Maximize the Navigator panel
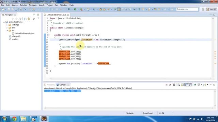The width and height of the screenshot is (218, 122). pos(38,15)
